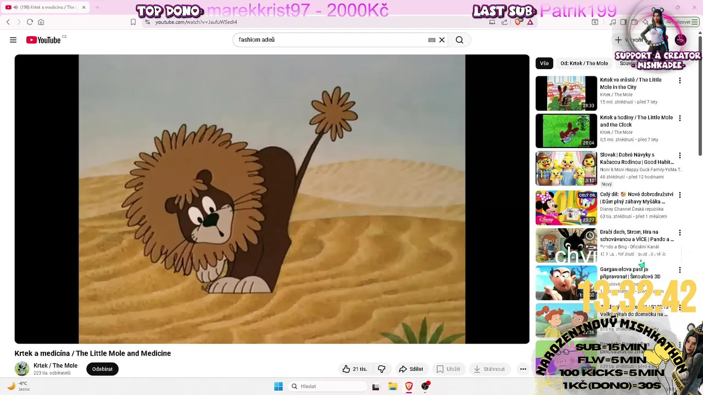Toggle the browser sidebar panel icon
703x395 pixels.
(623, 22)
